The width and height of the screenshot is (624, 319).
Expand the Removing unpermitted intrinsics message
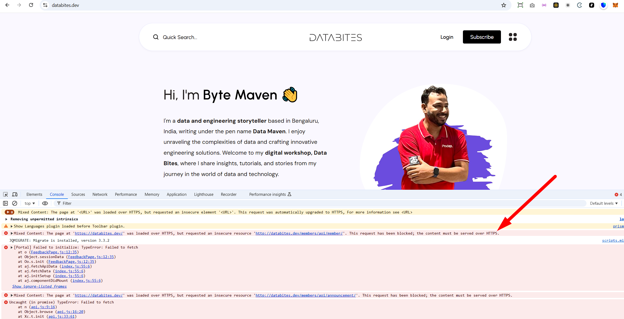pyautogui.click(x=6, y=219)
